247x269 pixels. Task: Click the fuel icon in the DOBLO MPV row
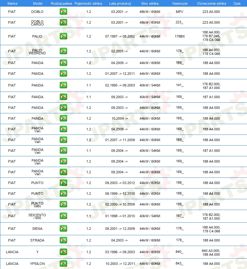tap(63, 12)
